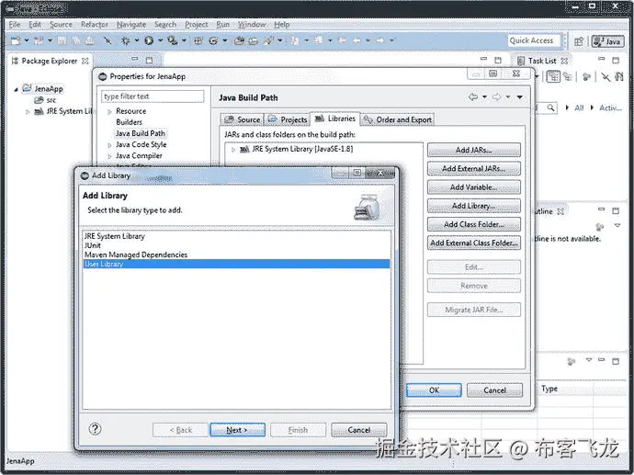This screenshot has width=634, height=475.
Task: Click OK in Properties dialog
Action: (x=434, y=390)
